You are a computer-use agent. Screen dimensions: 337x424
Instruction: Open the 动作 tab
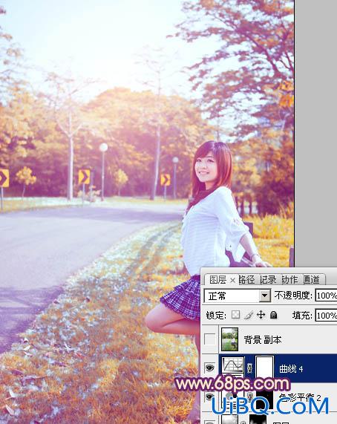tap(289, 280)
